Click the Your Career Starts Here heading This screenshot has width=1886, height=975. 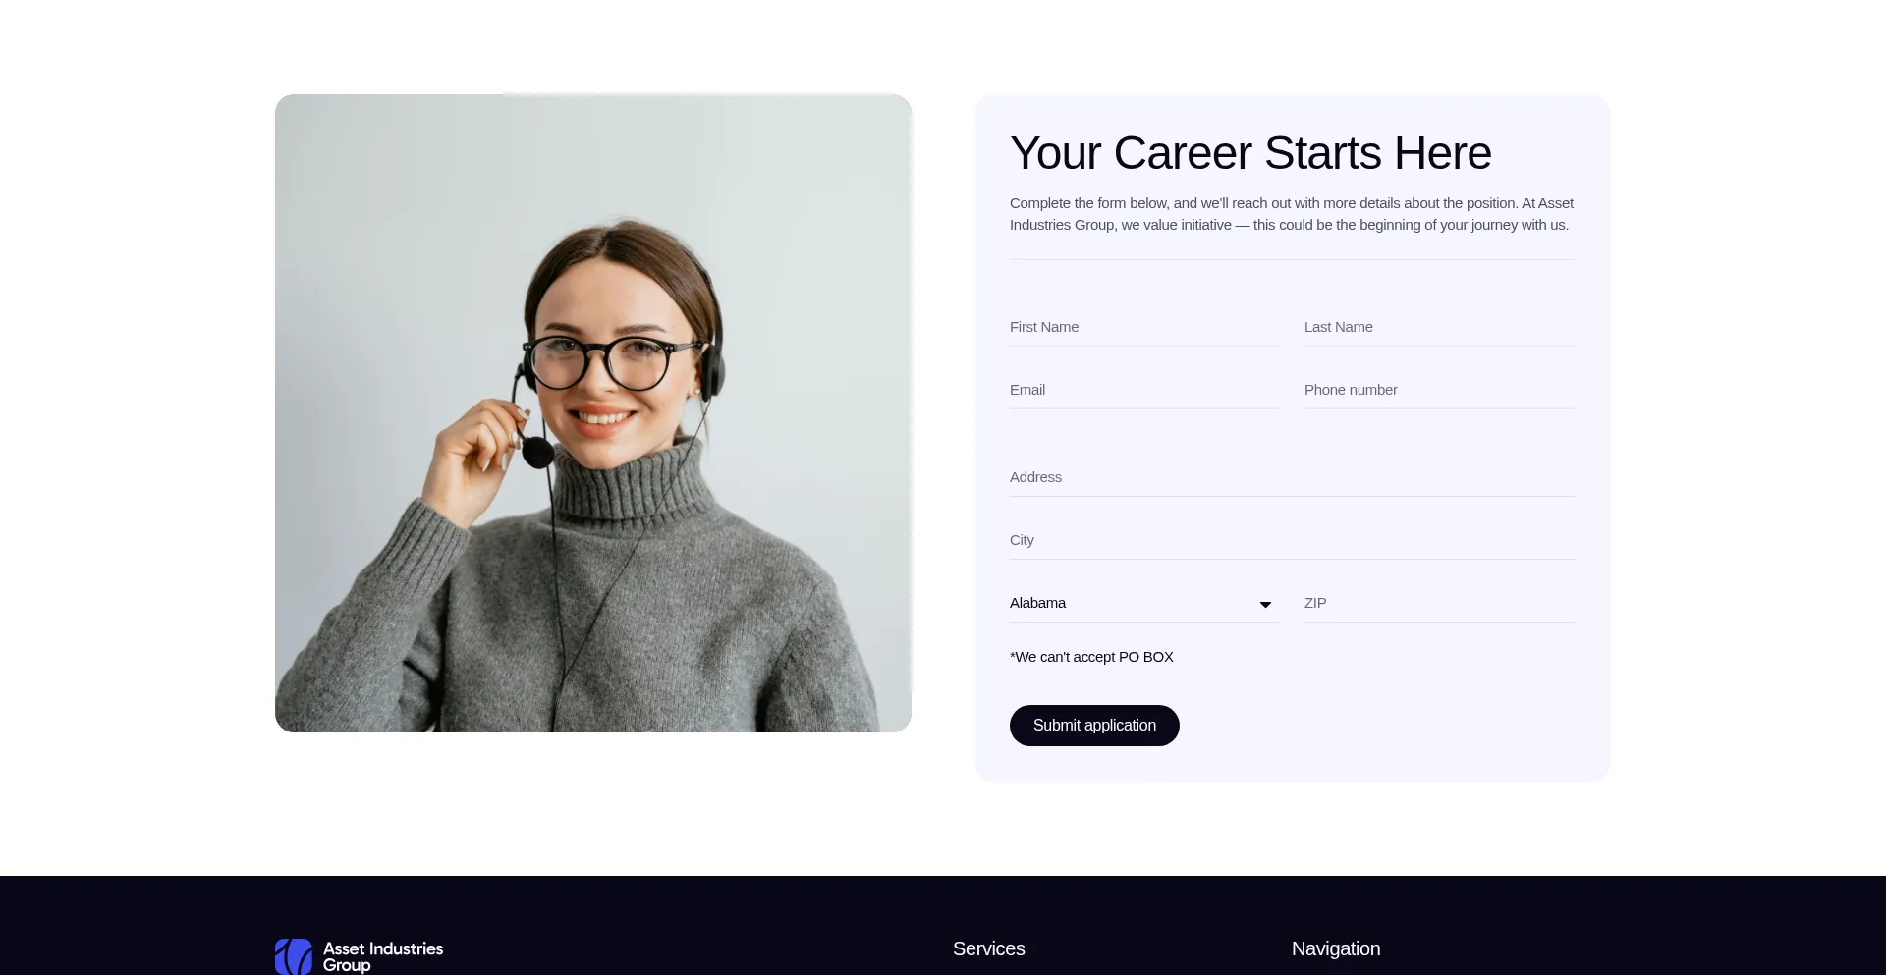[x=1250, y=153]
